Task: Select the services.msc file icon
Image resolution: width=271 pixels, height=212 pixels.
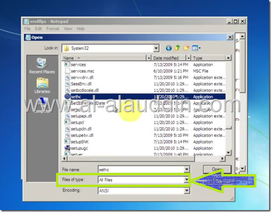Action: pyautogui.click(x=68, y=71)
